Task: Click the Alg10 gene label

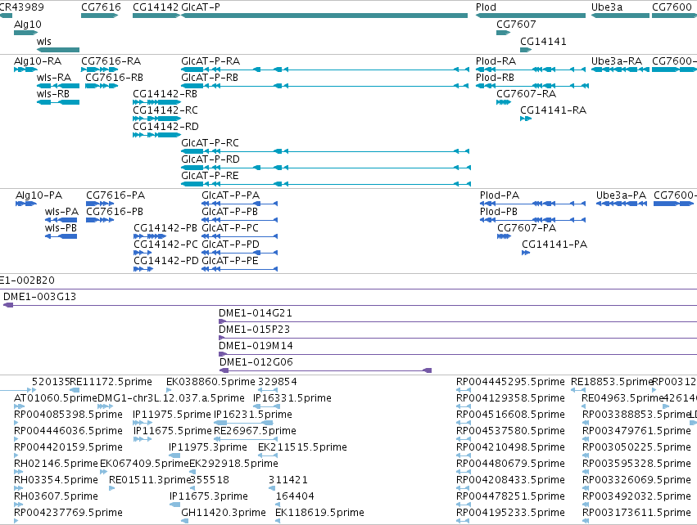Action: [x=28, y=24]
